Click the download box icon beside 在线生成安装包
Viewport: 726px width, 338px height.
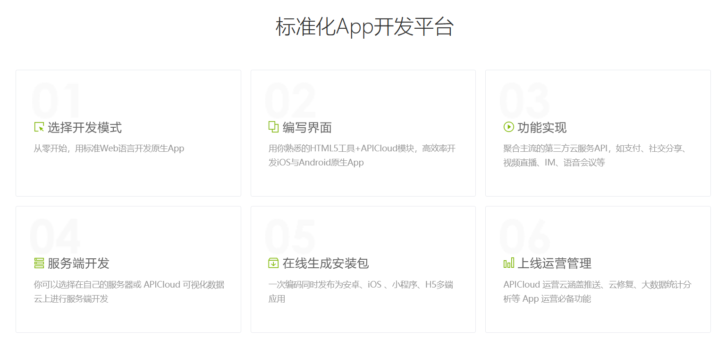[x=273, y=263]
